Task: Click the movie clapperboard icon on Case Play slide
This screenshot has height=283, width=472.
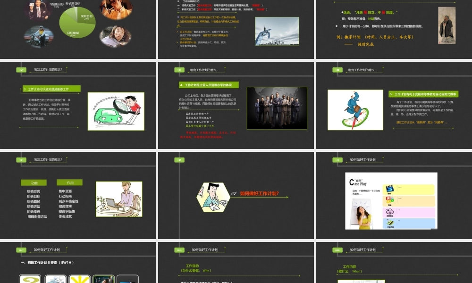Action: [x=389, y=189]
